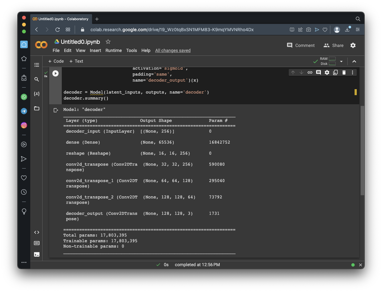Open the Runtime menu

tap(113, 50)
